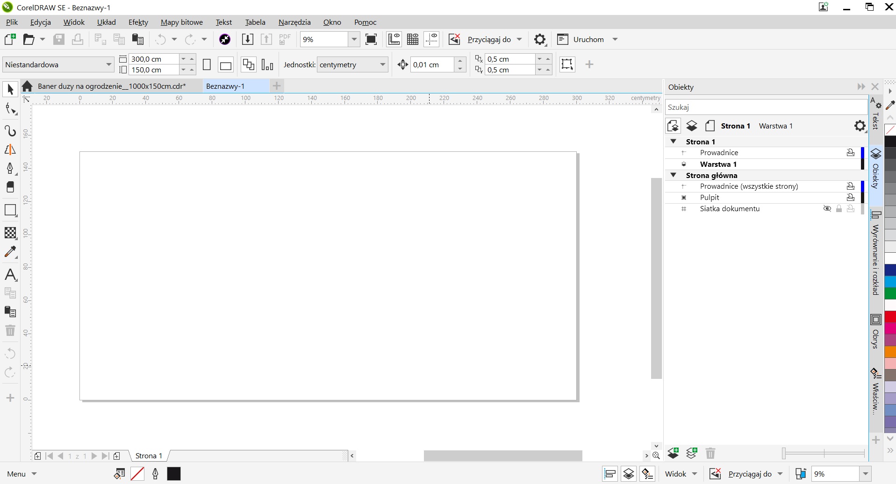Select the Pick tool in toolbox
Screen dimensions: 896x484
tap(10, 89)
